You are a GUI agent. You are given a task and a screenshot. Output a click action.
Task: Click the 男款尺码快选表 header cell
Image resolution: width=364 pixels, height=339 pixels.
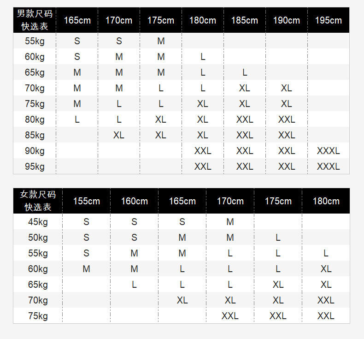(x=35, y=20)
